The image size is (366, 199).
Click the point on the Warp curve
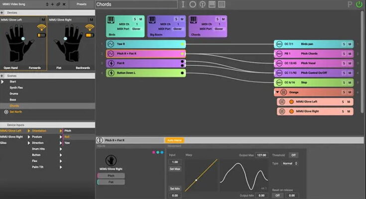pyautogui.click(x=196, y=180)
